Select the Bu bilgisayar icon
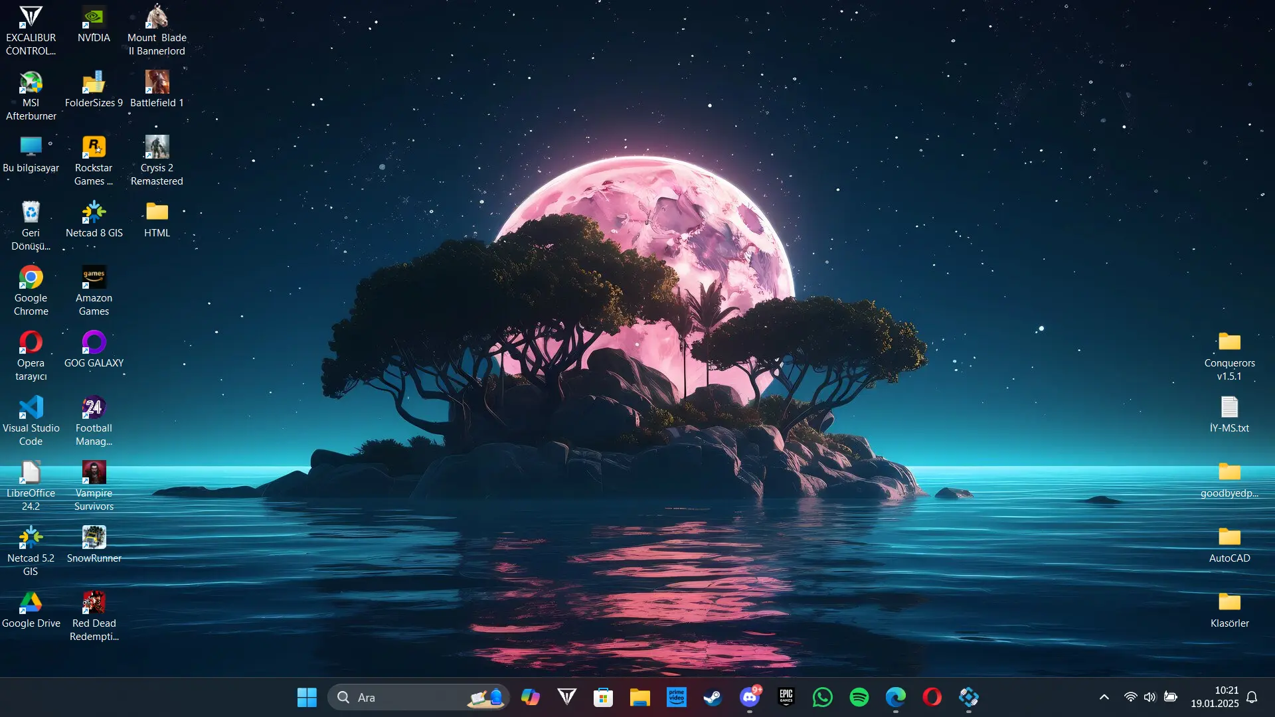This screenshot has width=1275, height=717. [x=31, y=155]
